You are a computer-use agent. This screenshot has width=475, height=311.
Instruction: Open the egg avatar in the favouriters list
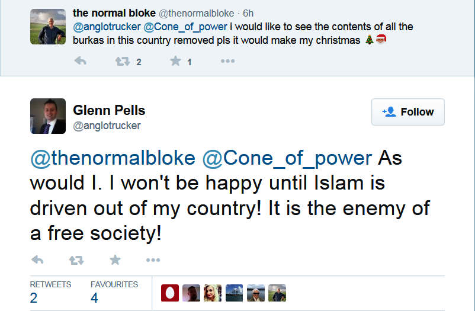(170, 293)
